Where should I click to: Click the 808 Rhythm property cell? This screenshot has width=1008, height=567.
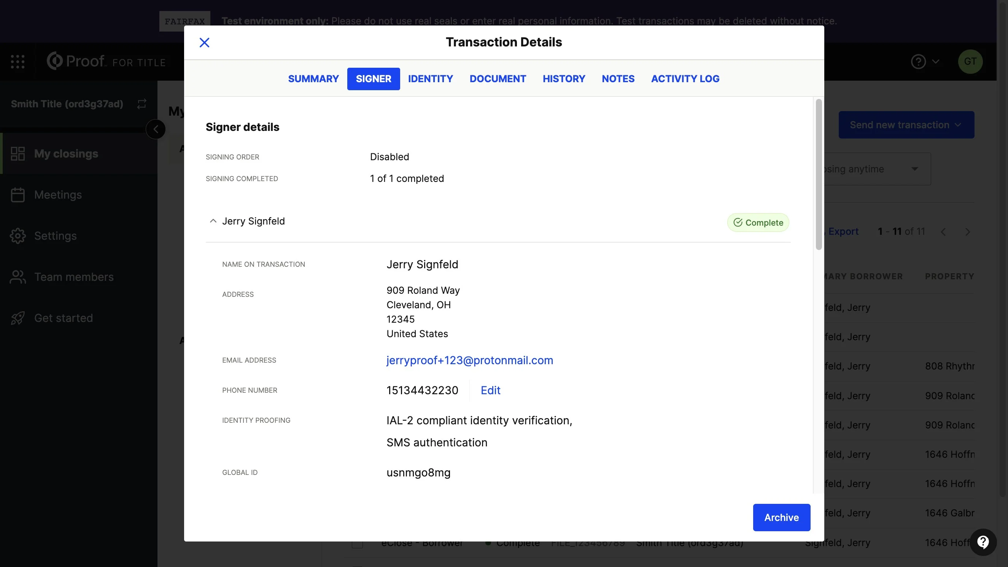tap(949, 366)
